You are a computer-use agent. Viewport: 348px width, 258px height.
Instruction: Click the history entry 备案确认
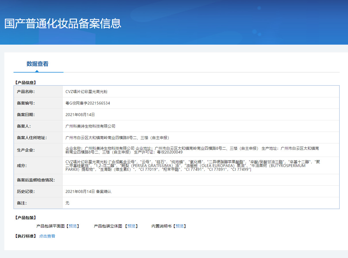(103, 191)
